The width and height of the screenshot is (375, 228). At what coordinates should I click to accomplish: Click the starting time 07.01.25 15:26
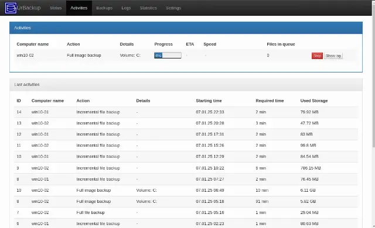210,146
